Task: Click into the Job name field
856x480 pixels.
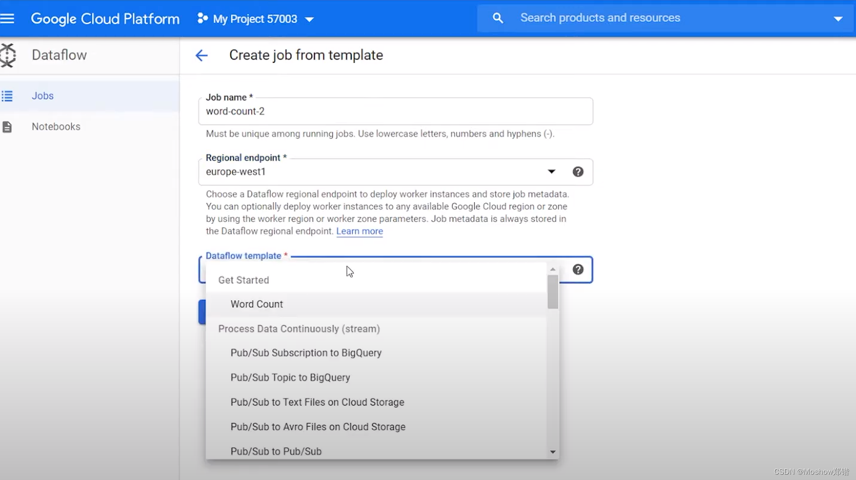Action: tap(395, 111)
